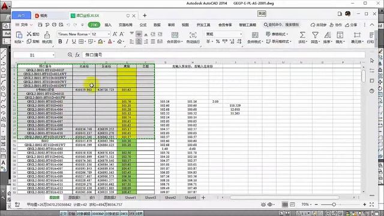Click the zoom slider handle
Viewport: 384px width, 216px height.
334,204
